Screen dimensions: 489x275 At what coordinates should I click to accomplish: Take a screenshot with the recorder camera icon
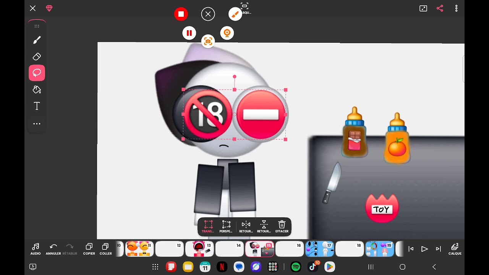click(208, 41)
